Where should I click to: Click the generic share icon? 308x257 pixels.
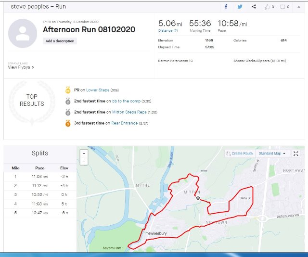pos(253,7)
